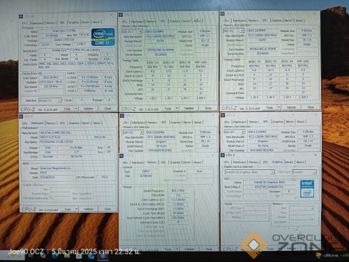Click the CPU-Z title icon in the HD Graphics window
The width and height of the screenshot is (349, 262).
coord(223,155)
